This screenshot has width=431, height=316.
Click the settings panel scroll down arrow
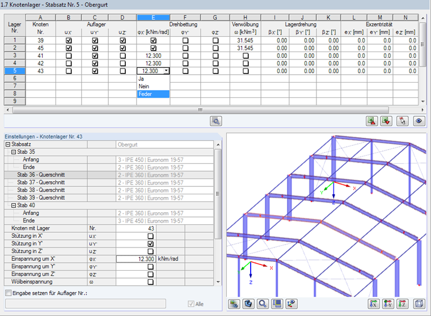pyautogui.click(x=218, y=281)
